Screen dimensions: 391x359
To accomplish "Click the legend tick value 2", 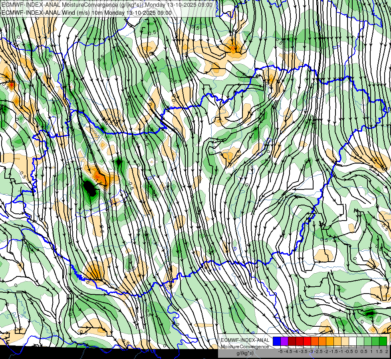I will (x=387, y=351).
